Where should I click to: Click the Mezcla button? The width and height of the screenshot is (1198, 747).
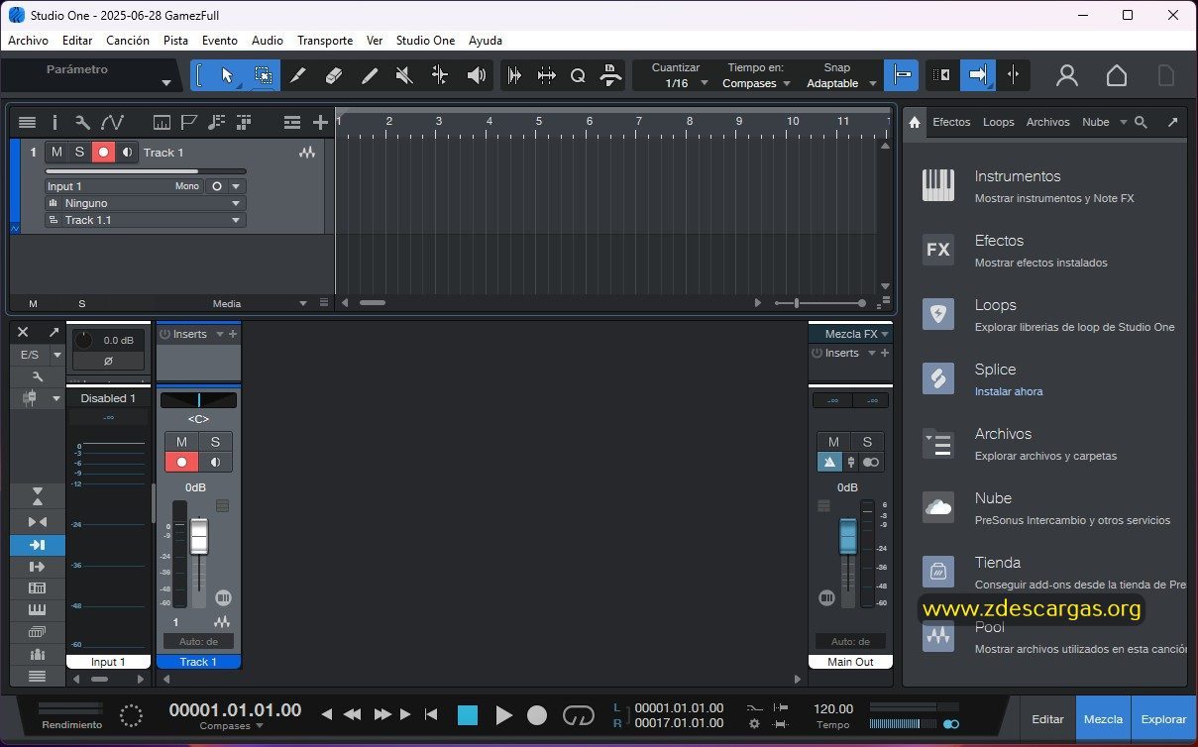pyautogui.click(x=1104, y=719)
